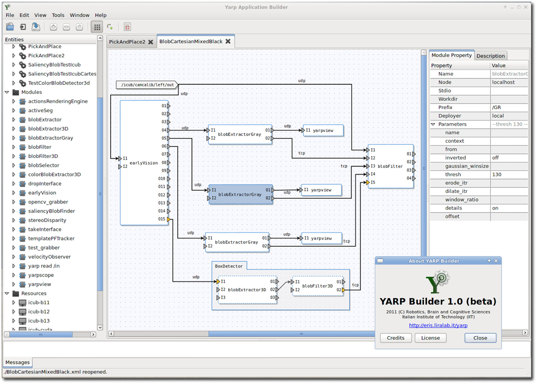Select the blobFilter3D node in BoxDetector
The width and height of the screenshot is (537, 384).
pyautogui.click(x=318, y=286)
